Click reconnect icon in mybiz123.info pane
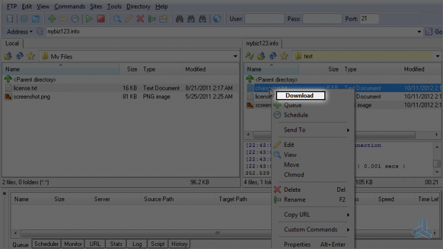Image resolution: width=443 pixels, height=249 pixels. 249,56
